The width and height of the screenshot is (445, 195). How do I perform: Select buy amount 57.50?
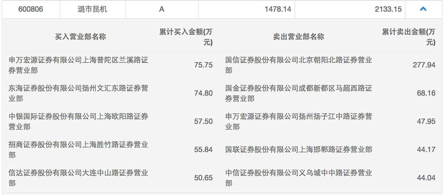tap(204, 121)
